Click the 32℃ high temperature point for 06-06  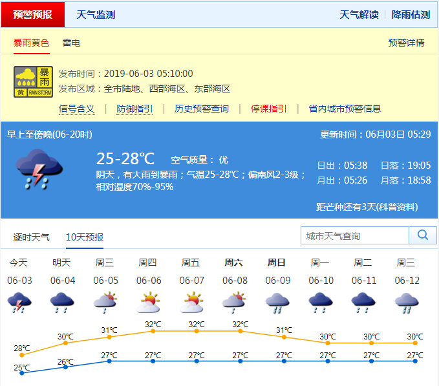click(153, 331)
